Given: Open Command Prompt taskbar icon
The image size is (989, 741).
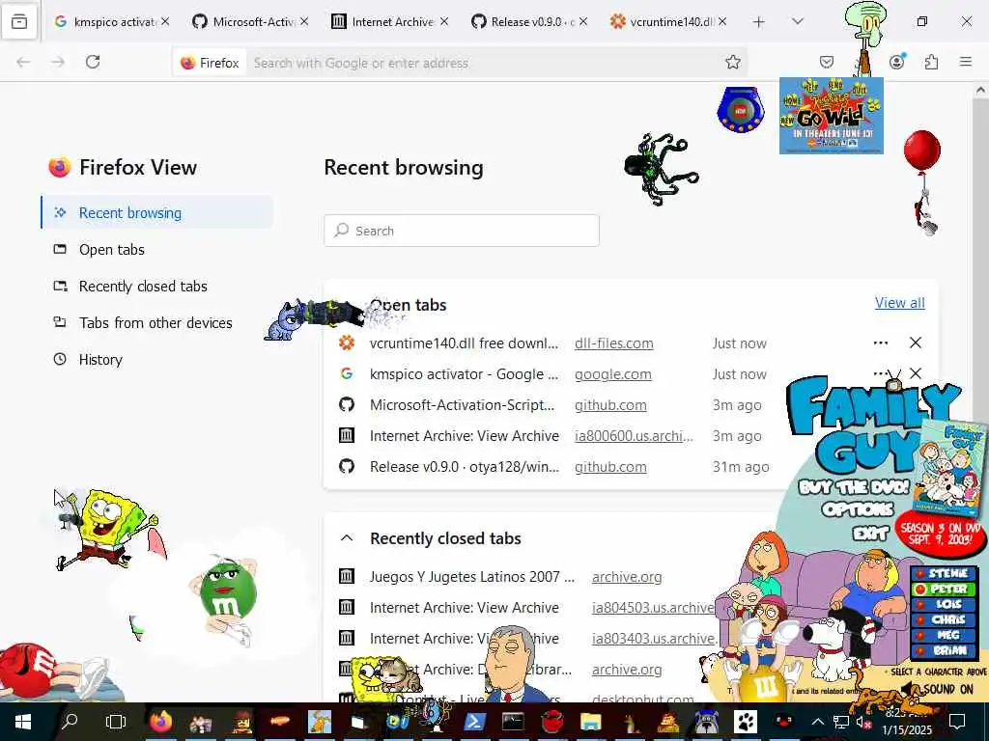Looking at the screenshot, I should pos(513,721).
